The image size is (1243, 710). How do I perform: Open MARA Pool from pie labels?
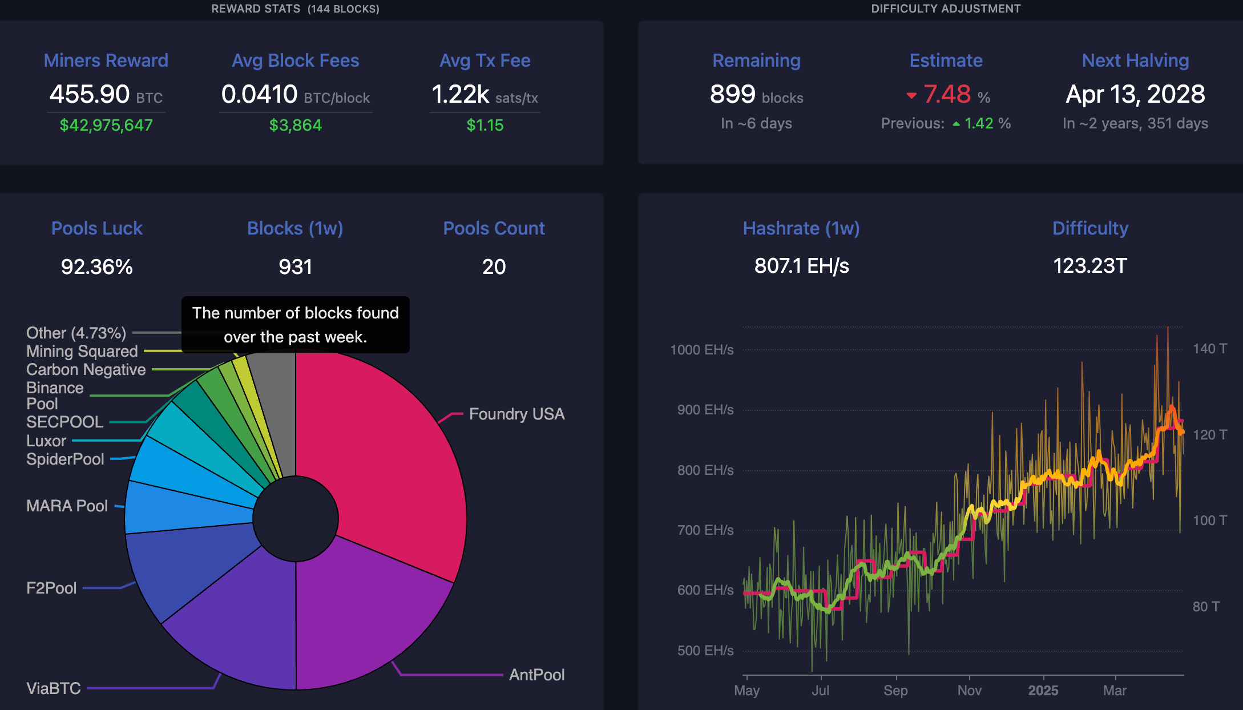67,506
